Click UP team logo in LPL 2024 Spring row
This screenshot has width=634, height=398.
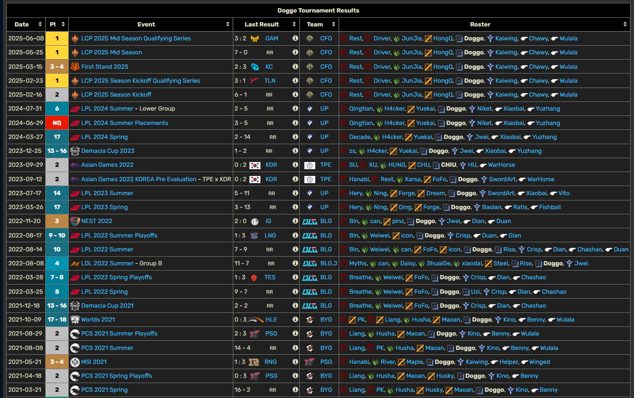pos(310,137)
